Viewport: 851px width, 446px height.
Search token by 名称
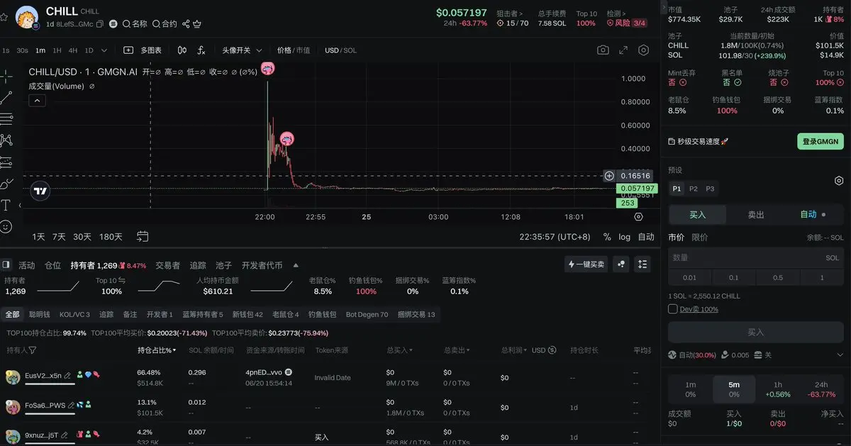pos(135,24)
